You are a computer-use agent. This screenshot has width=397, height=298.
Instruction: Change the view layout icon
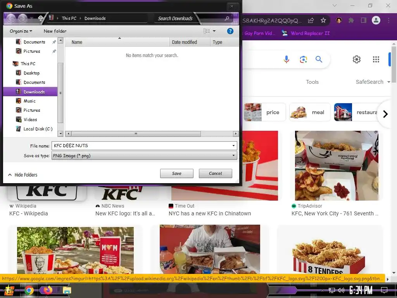click(207, 31)
